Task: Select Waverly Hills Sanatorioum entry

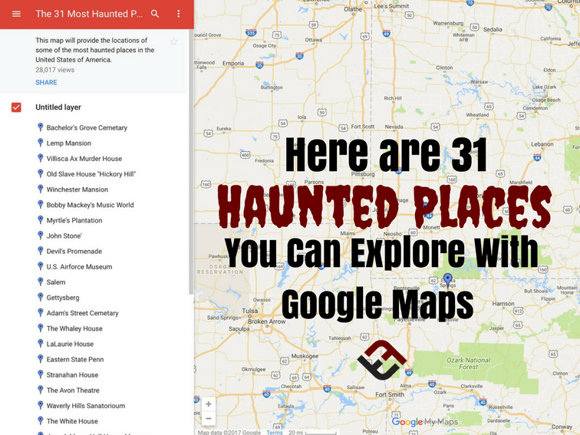Action: 85,406
